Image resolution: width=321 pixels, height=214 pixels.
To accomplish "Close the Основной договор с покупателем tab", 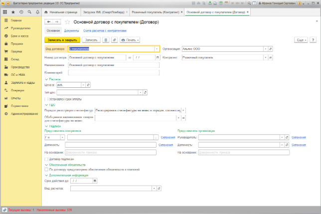I will point(248,12).
